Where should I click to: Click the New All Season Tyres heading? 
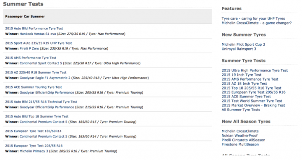pyautogui.click(x=246, y=121)
